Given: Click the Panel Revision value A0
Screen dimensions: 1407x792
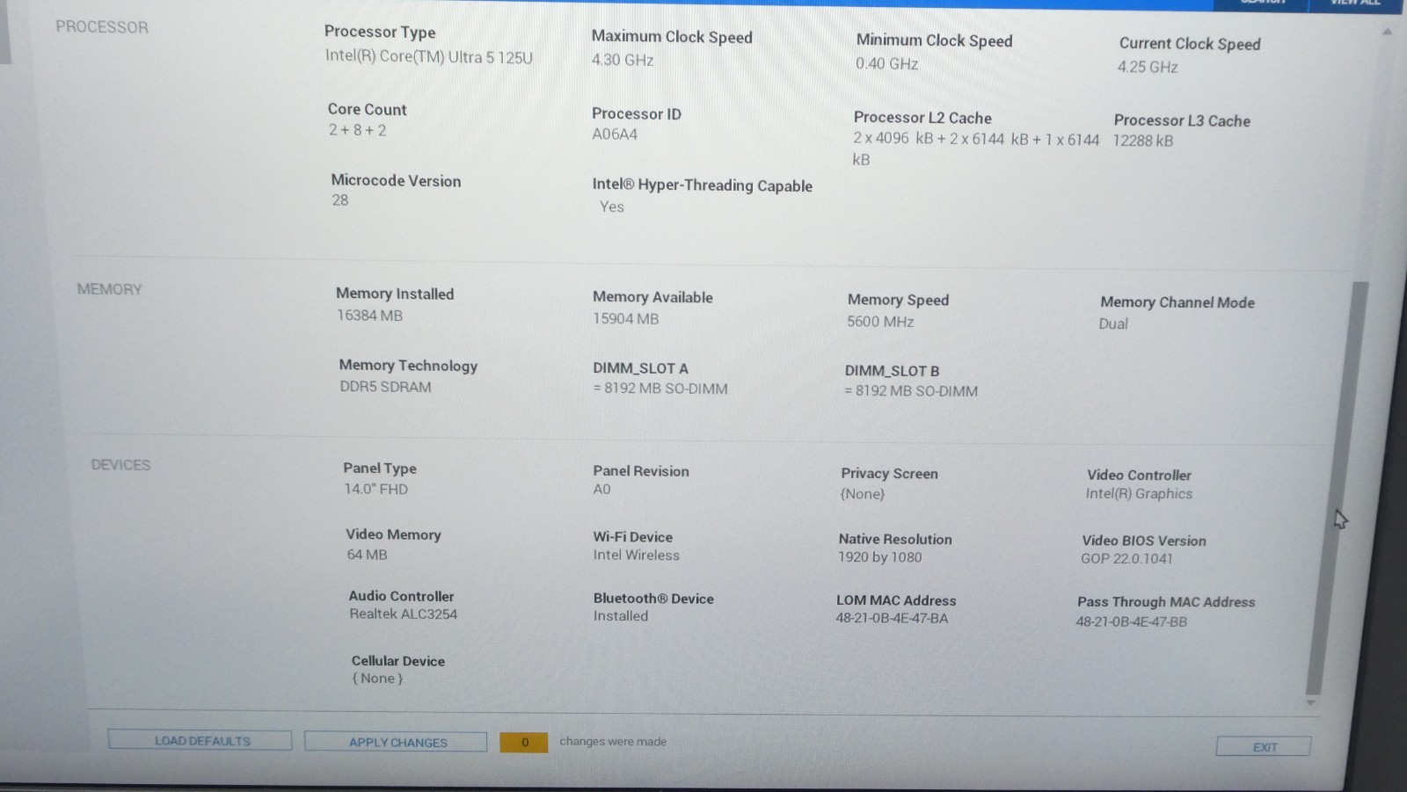Looking at the screenshot, I should (601, 489).
